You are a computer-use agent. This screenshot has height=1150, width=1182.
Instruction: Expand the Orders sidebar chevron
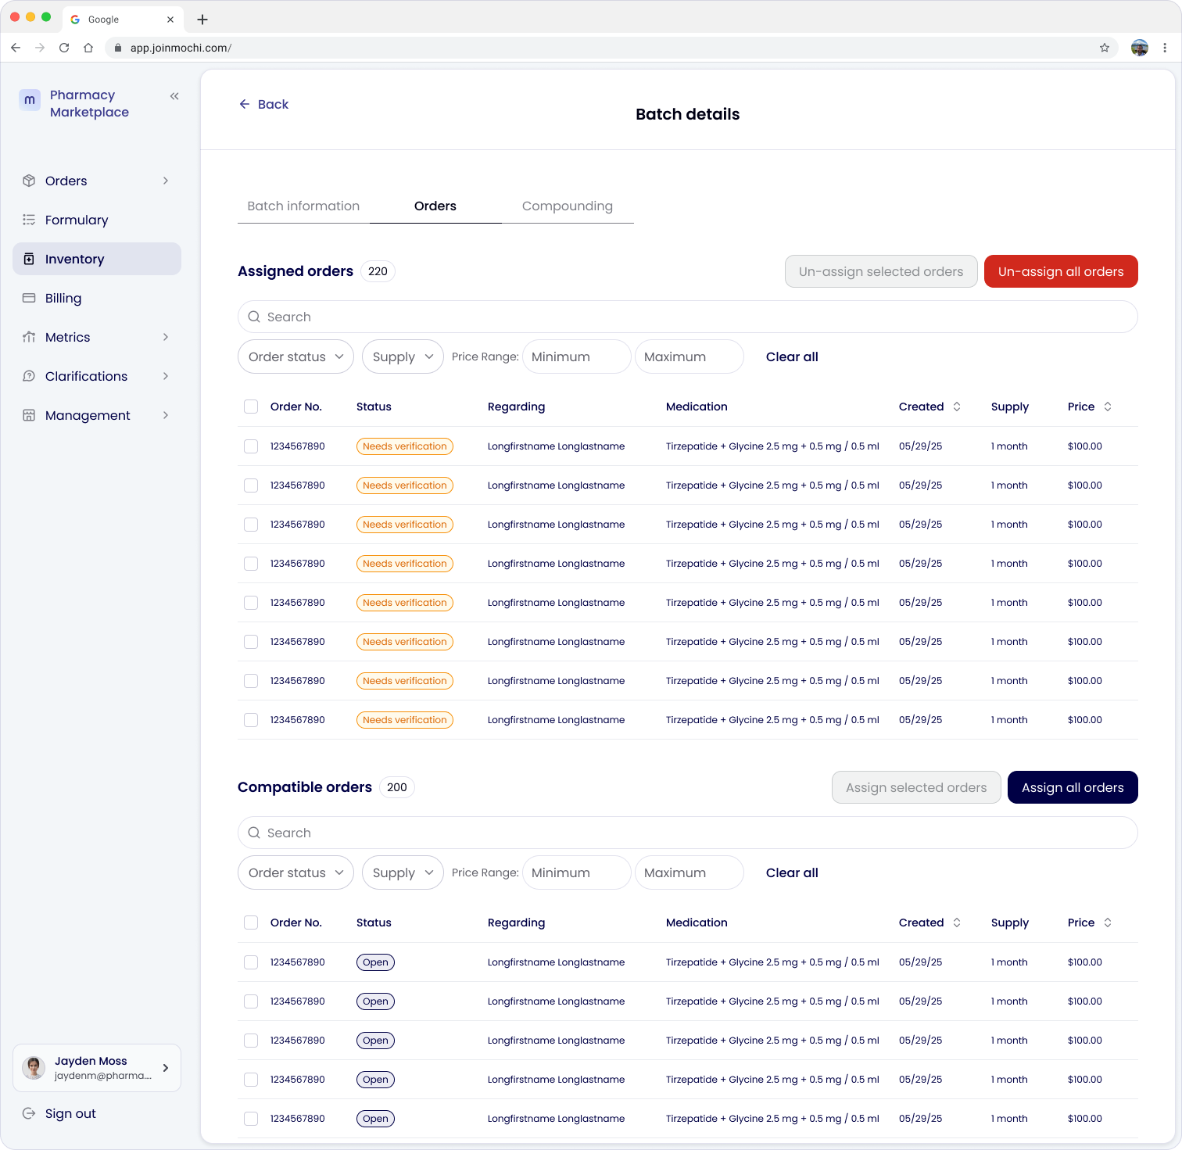click(166, 181)
